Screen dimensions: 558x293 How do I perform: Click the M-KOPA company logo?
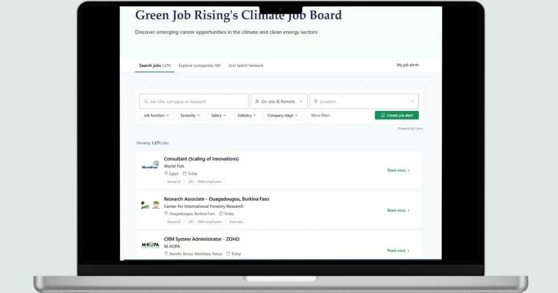(x=150, y=245)
